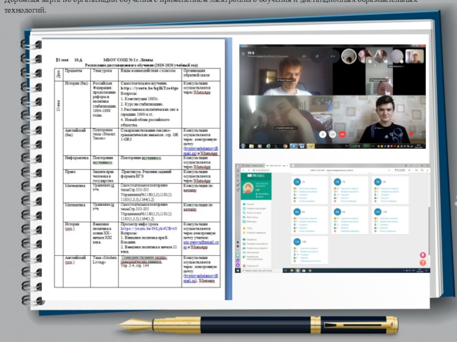
Task: Open the 8А class circle badge
Action: pyautogui.click(x=297, y=211)
